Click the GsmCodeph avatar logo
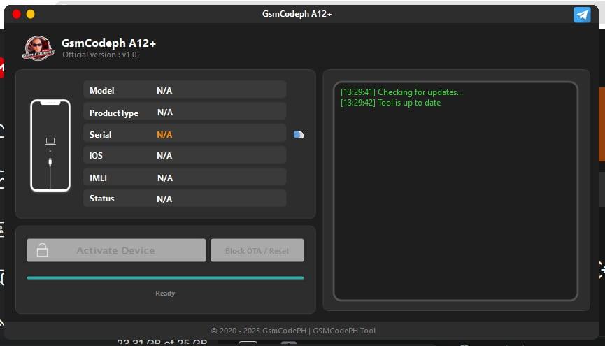Screen dimensions: 605x346 tap(38, 48)
